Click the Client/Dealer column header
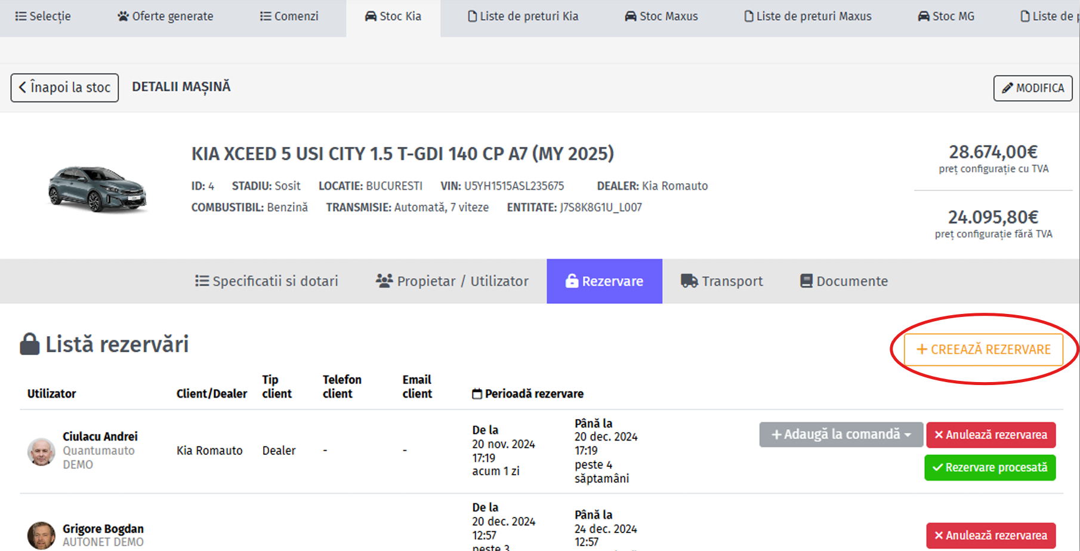 [212, 394]
